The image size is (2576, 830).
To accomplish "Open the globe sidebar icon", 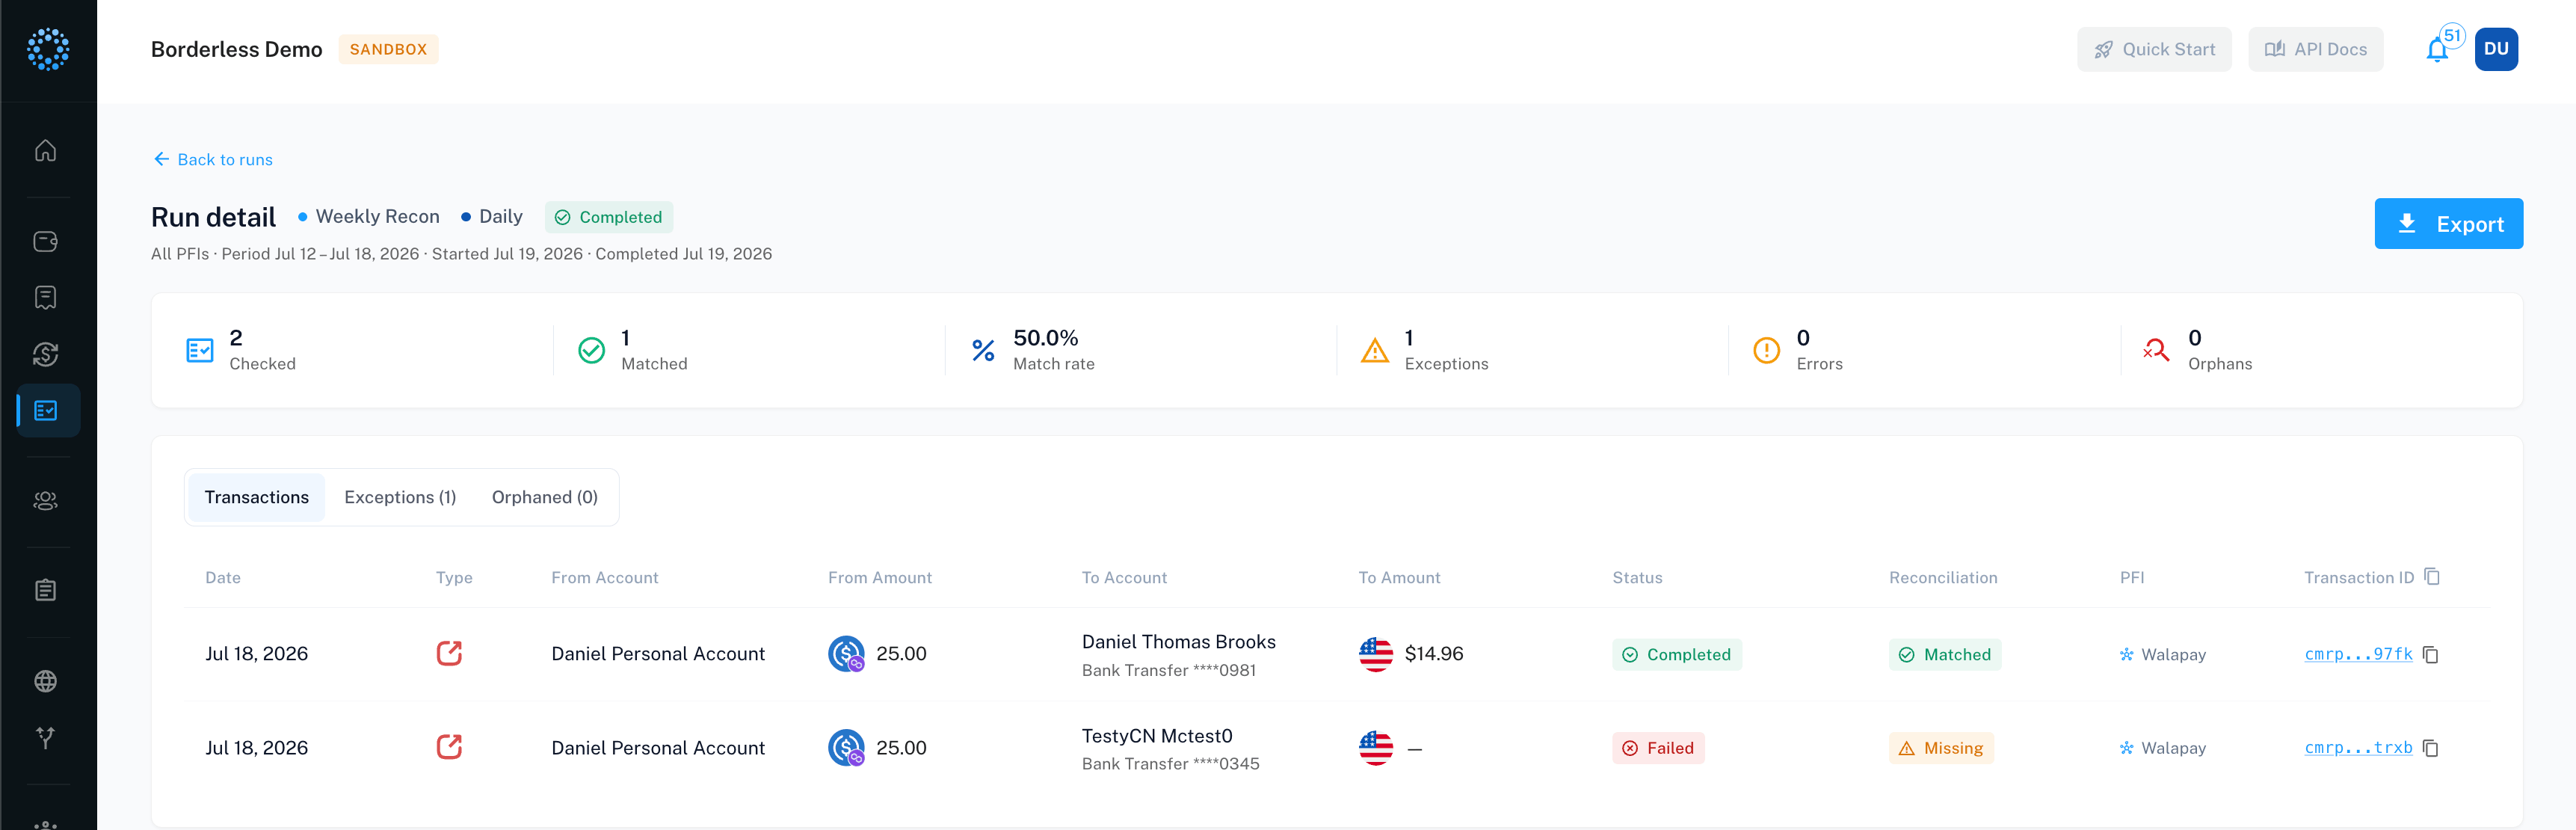I will point(46,681).
